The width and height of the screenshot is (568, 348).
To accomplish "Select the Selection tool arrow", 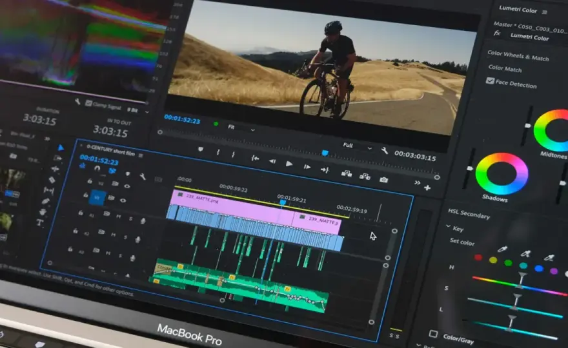I will click(x=61, y=148).
